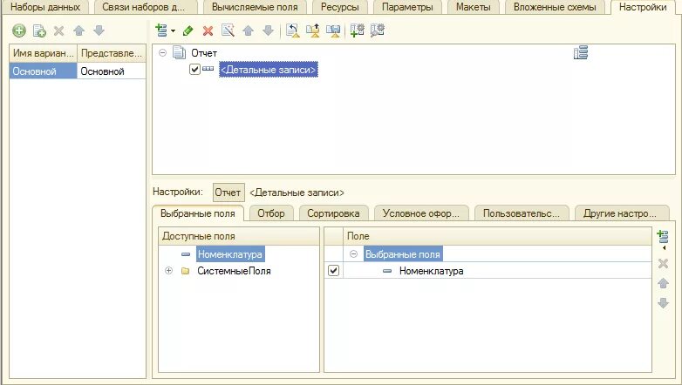Move settings variant down
682x385 pixels.
pyautogui.click(x=99, y=30)
